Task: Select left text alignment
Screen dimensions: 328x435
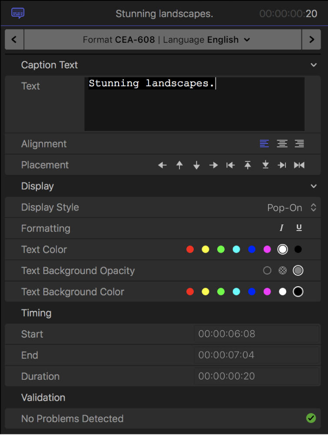Action: click(x=264, y=144)
